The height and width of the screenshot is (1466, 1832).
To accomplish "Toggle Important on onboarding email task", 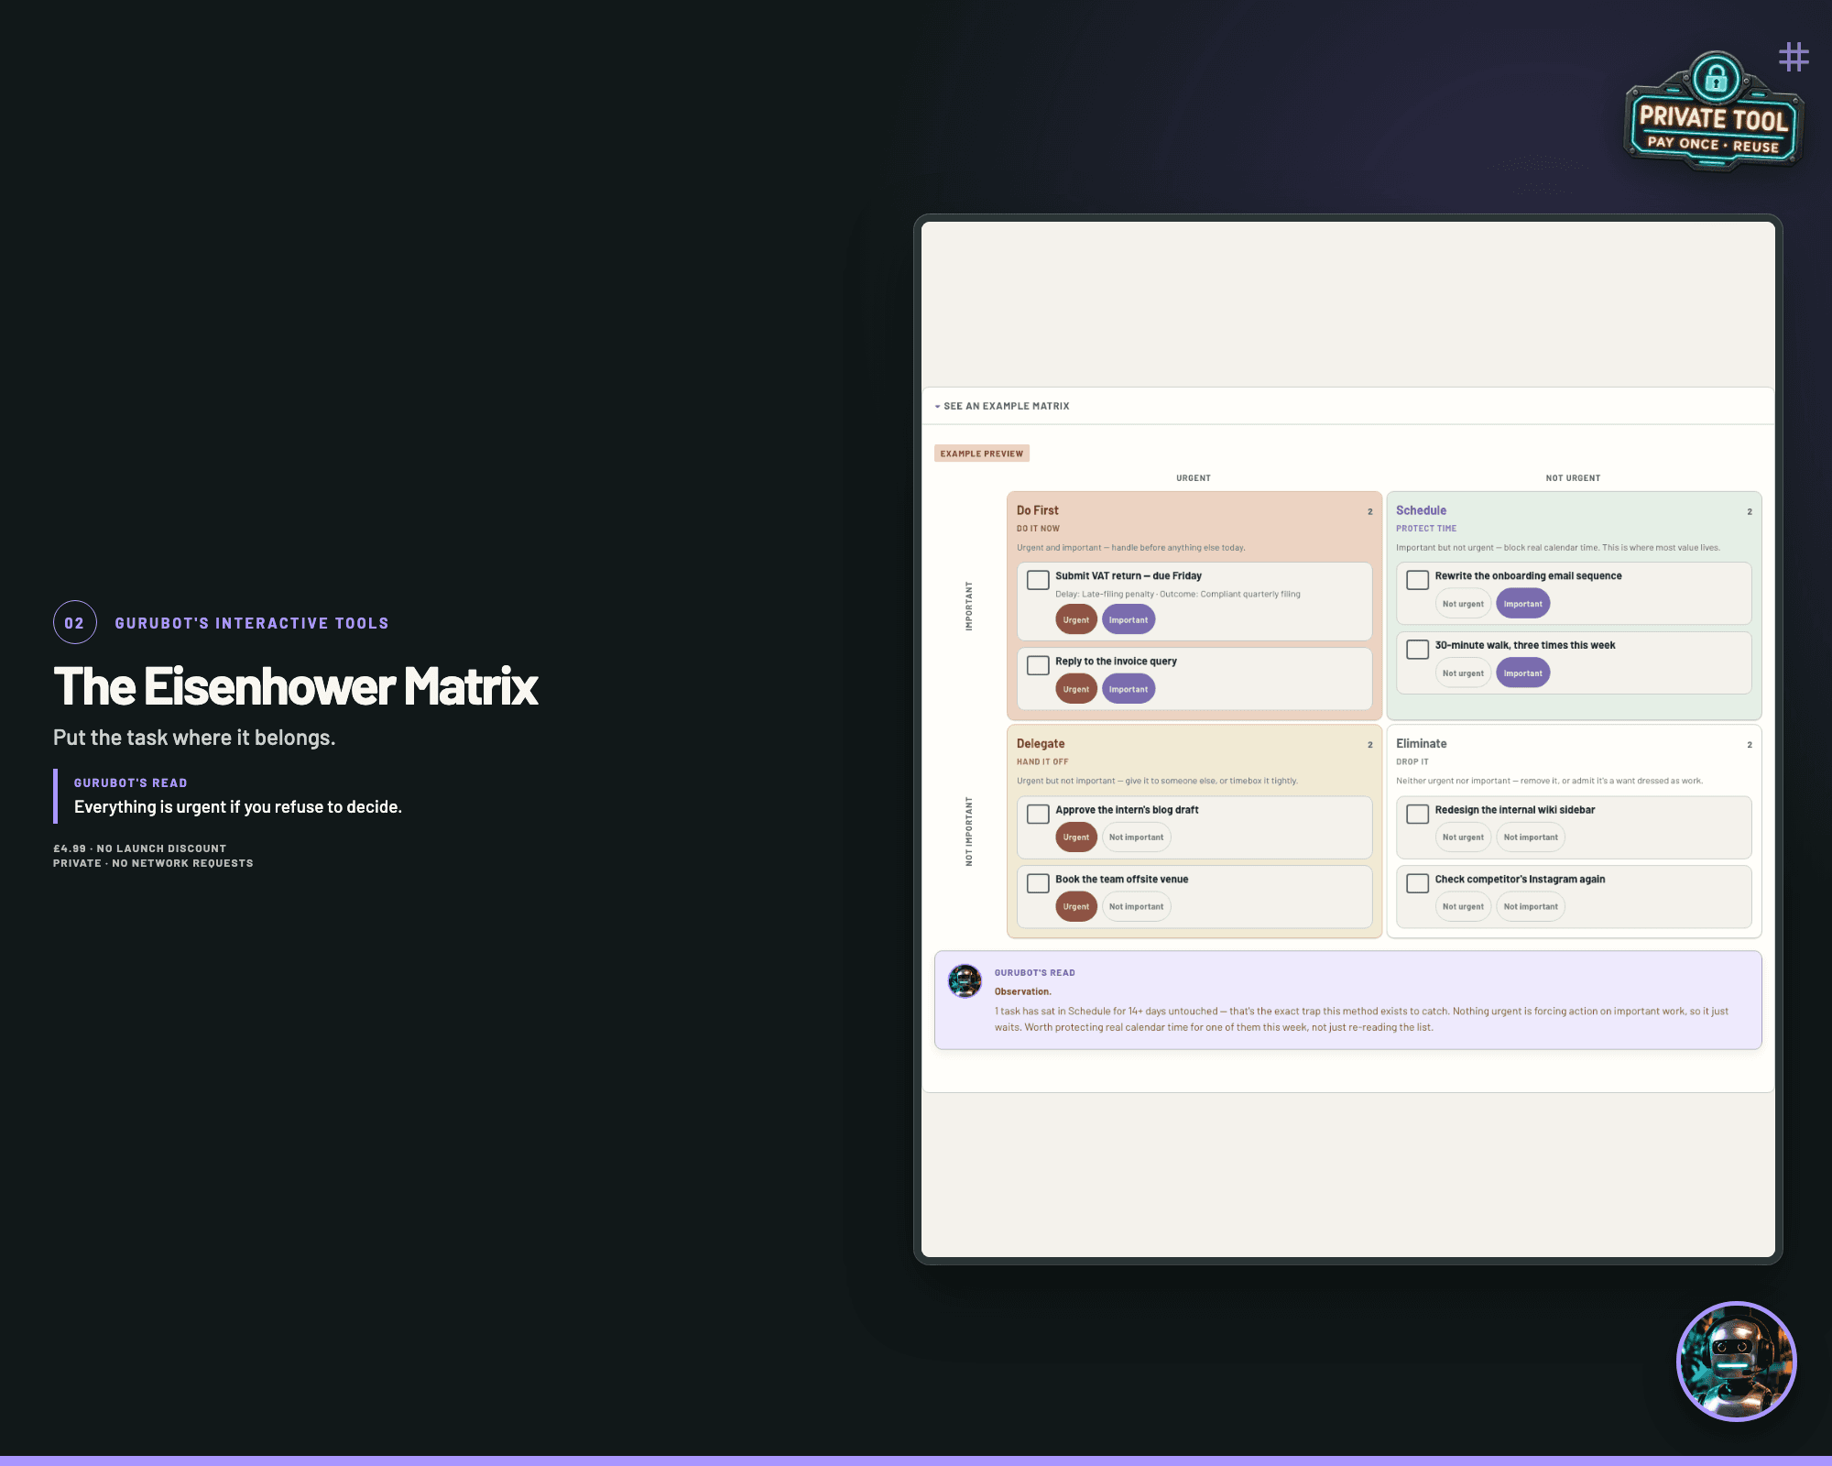I will (1523, 604).
